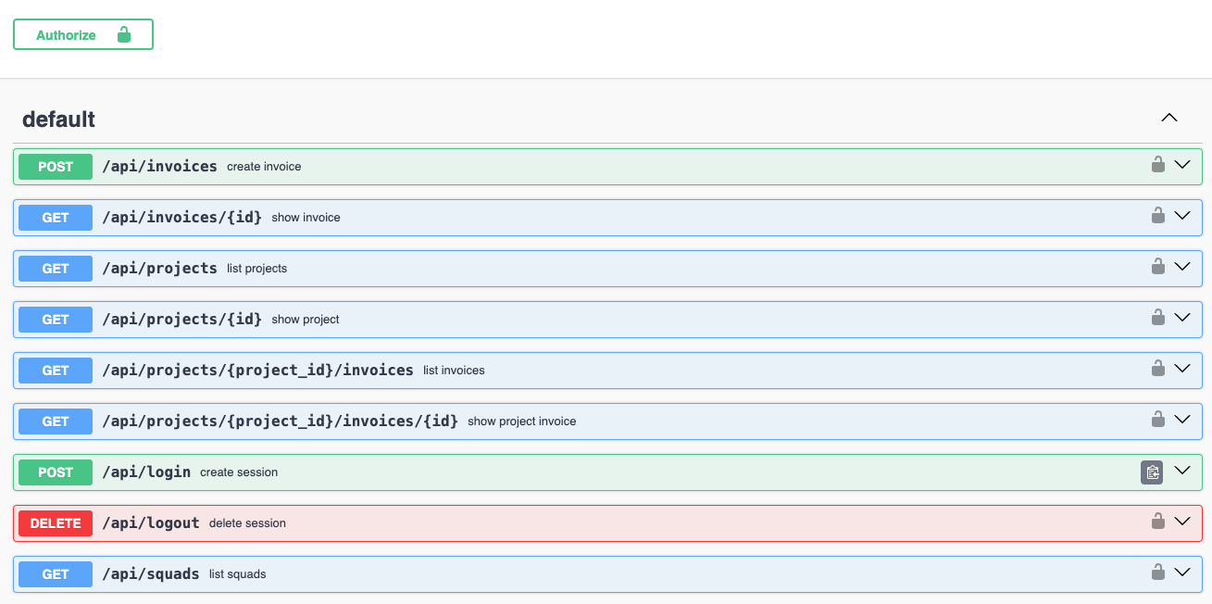
Task: Expand the list squads endpoint chevron
Action: click(1181, 573)
